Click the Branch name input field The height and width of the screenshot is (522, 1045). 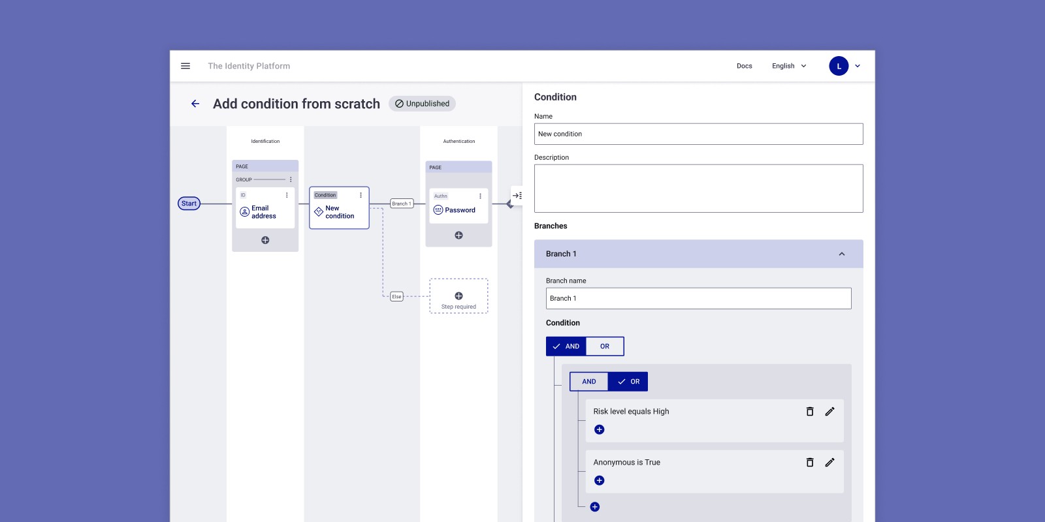pos(698,298)
